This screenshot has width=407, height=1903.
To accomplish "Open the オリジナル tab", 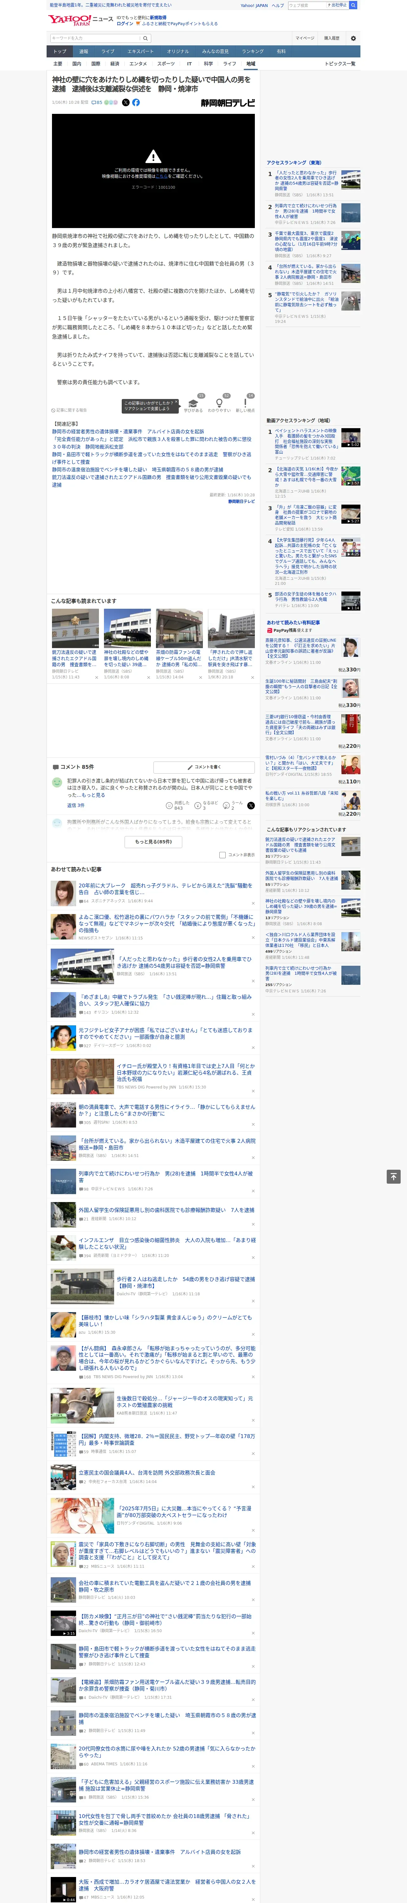I will (178, 52).
